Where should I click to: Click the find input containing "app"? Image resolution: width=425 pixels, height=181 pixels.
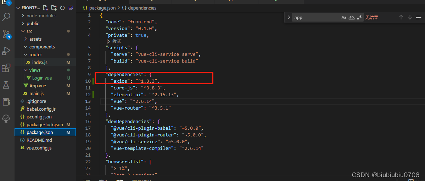(315, 17)
